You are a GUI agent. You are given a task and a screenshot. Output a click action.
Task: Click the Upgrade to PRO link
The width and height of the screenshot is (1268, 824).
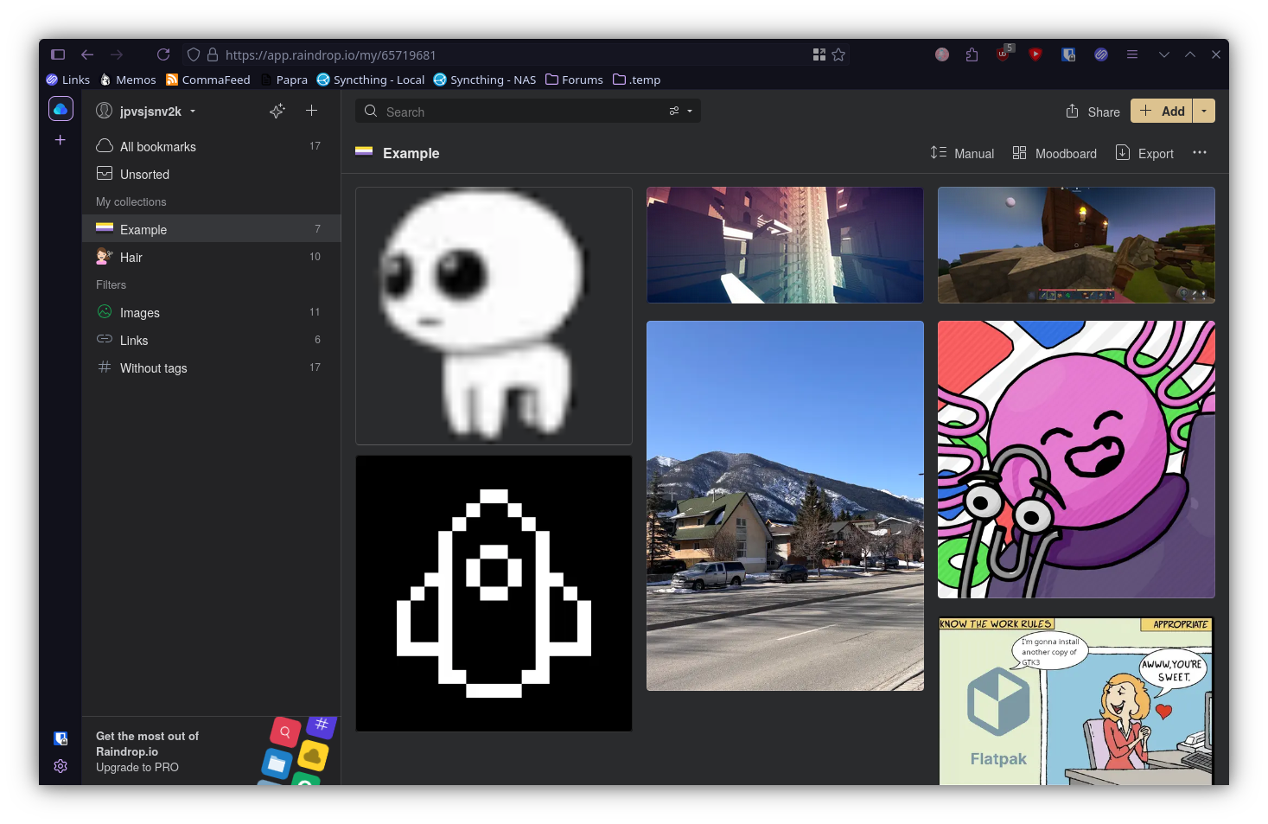137,767
